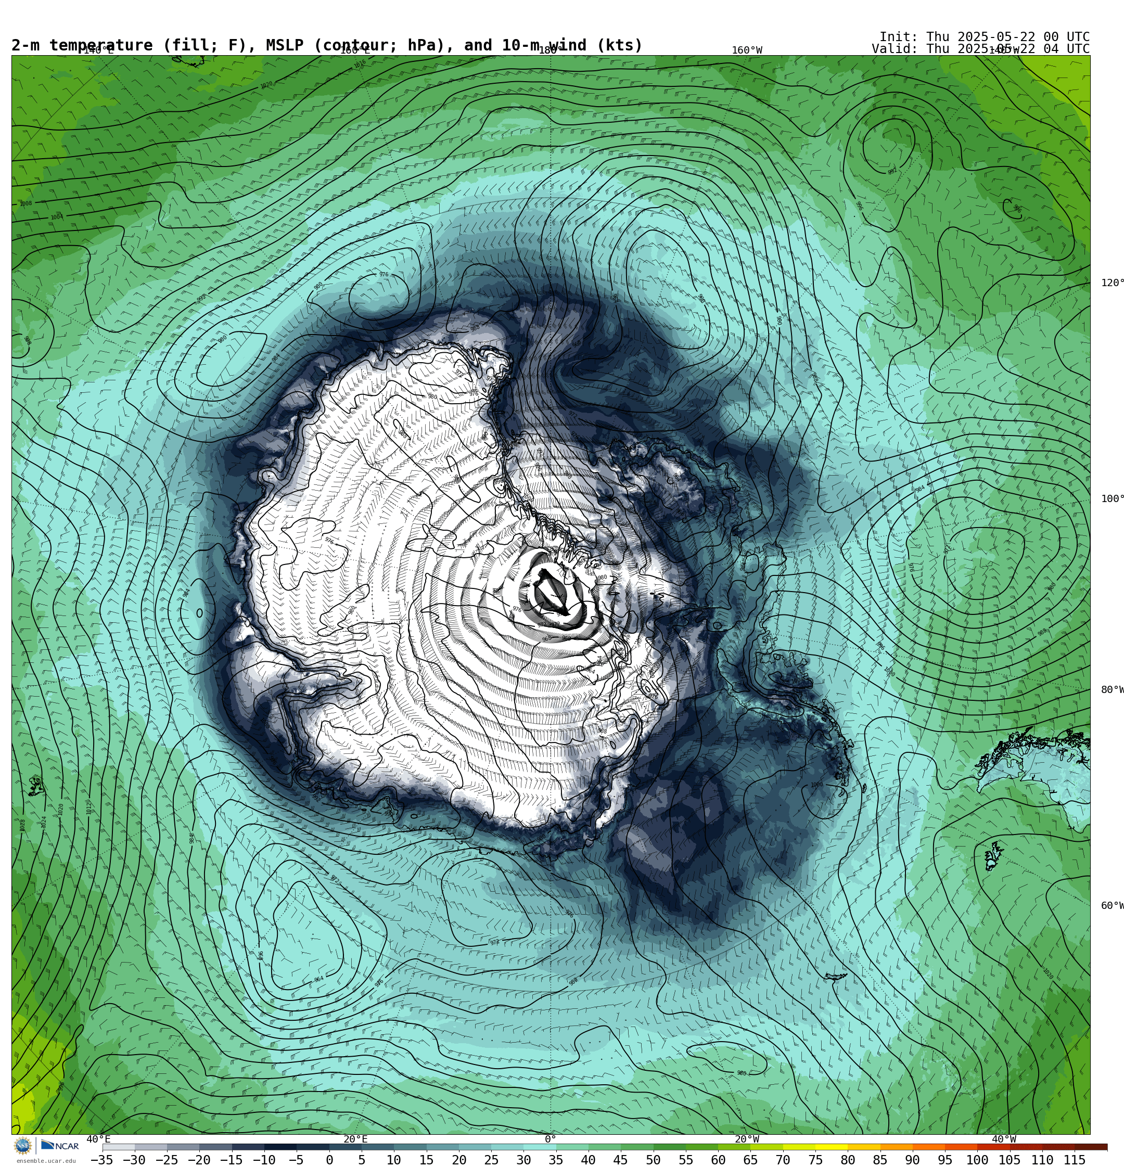Click the 40°W longitude label at bottom
This screenshot has height=1167, width=1124.
1004,1139
